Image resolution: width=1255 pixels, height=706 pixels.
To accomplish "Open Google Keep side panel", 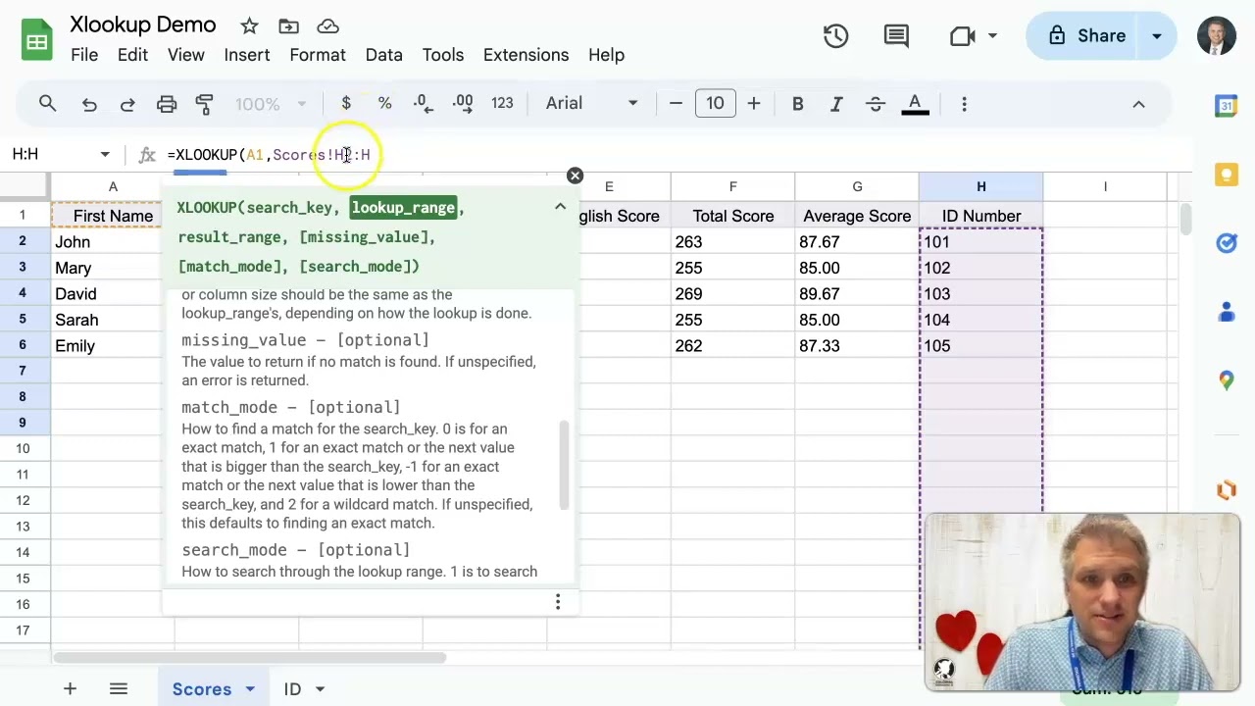I will point(1226,175).
